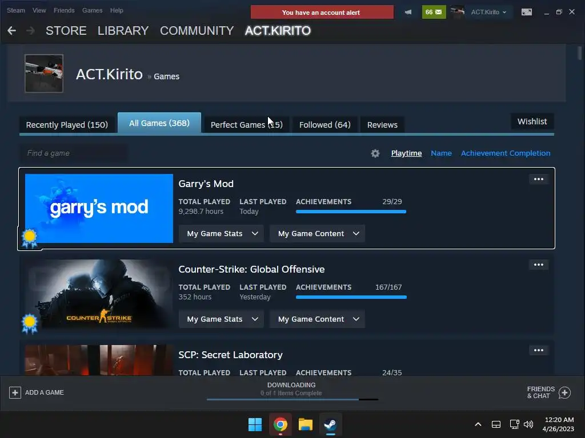The image size is (585, 438).
Task: Open the Windows Start menu
Action: [255, 424]
